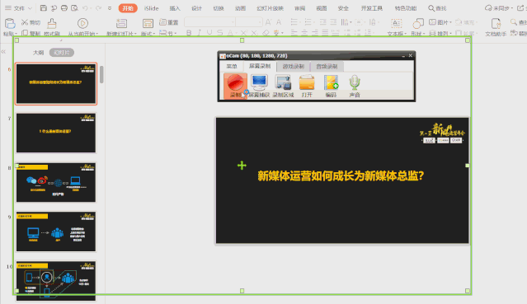Open the iSlide ribbon tab
Image resolution: width=527 pixels, height=304 pixels.
[x=151, y=8]
